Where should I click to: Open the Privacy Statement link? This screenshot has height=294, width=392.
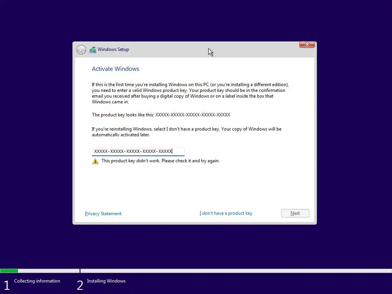(x=103, y=214)
